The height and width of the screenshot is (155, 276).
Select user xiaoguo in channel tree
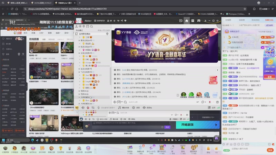pyautogui.click(x=88, y=63)
